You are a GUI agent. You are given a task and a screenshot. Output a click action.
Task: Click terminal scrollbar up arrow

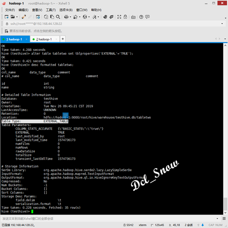click(x=225, y=46)
